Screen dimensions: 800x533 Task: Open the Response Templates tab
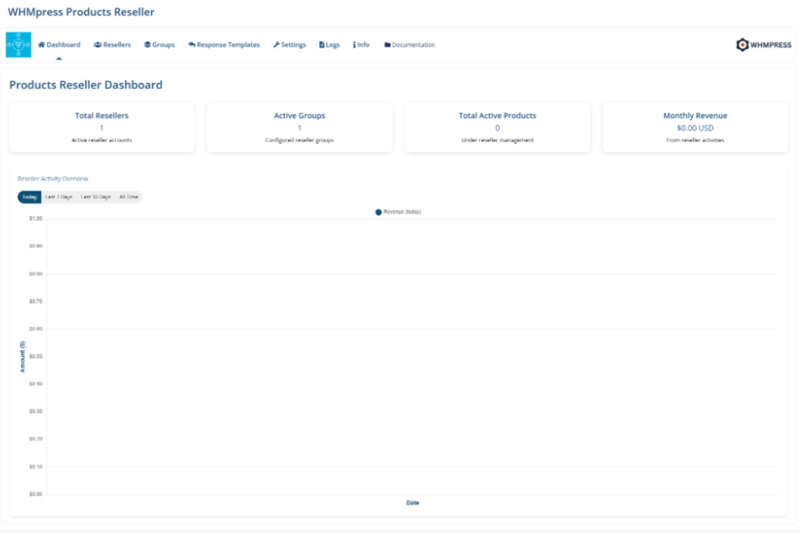coord(228,45)
